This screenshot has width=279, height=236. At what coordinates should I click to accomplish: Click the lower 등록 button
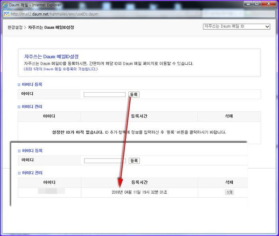tap(134, 161)
